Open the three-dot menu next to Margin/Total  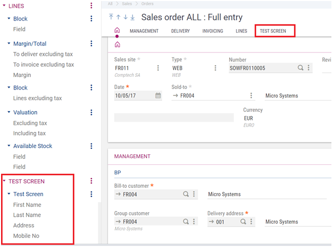pos(91,43)
